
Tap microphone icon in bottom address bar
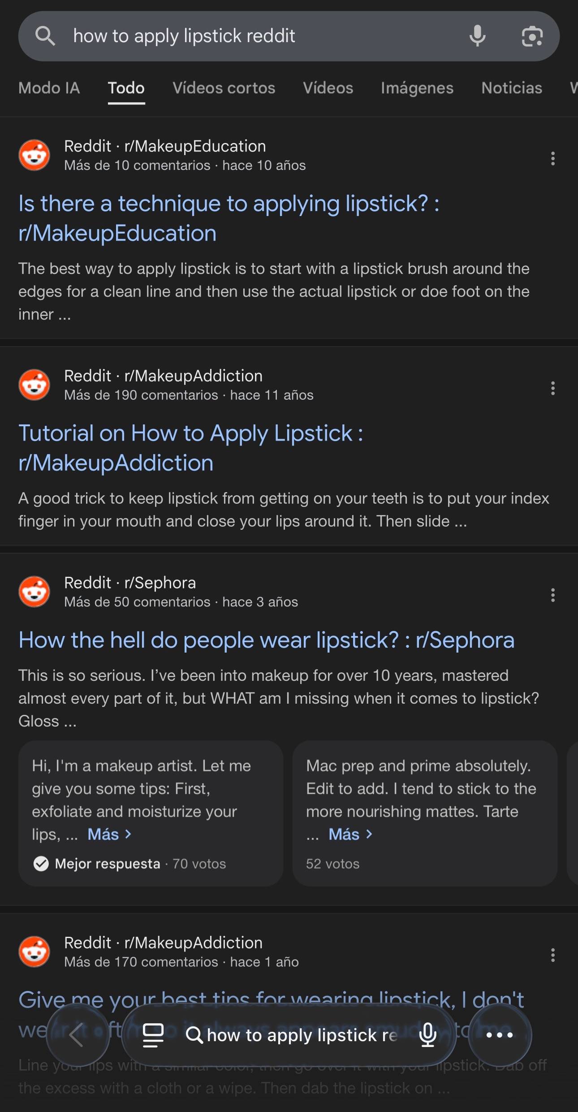pos(428,1035)
